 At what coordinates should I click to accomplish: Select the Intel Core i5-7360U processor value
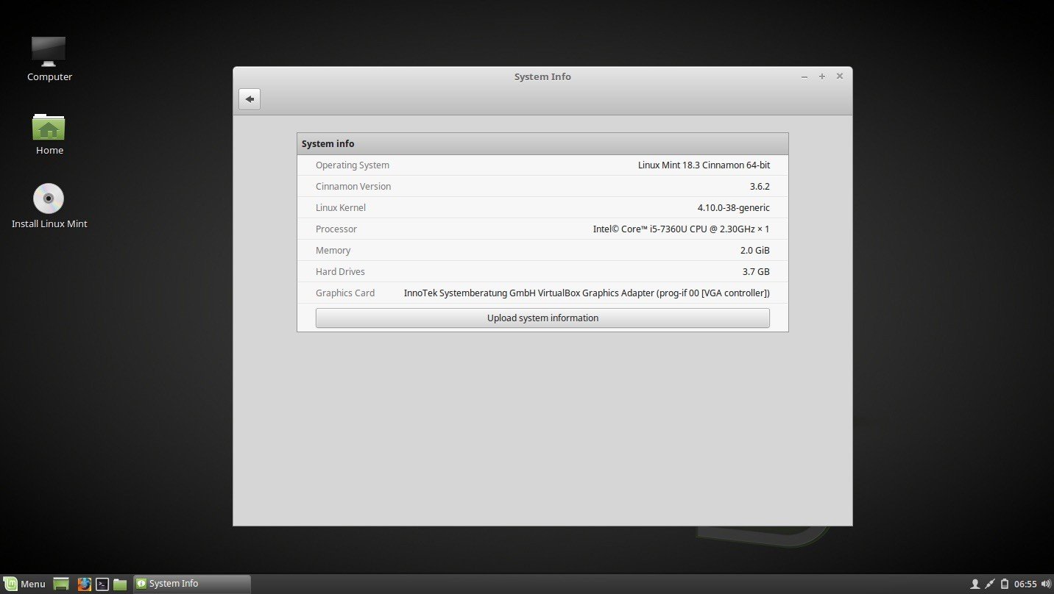681,229
